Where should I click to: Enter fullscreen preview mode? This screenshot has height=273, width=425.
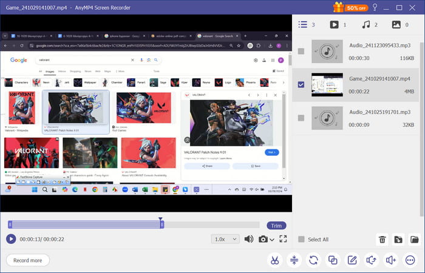coord(283,238)
